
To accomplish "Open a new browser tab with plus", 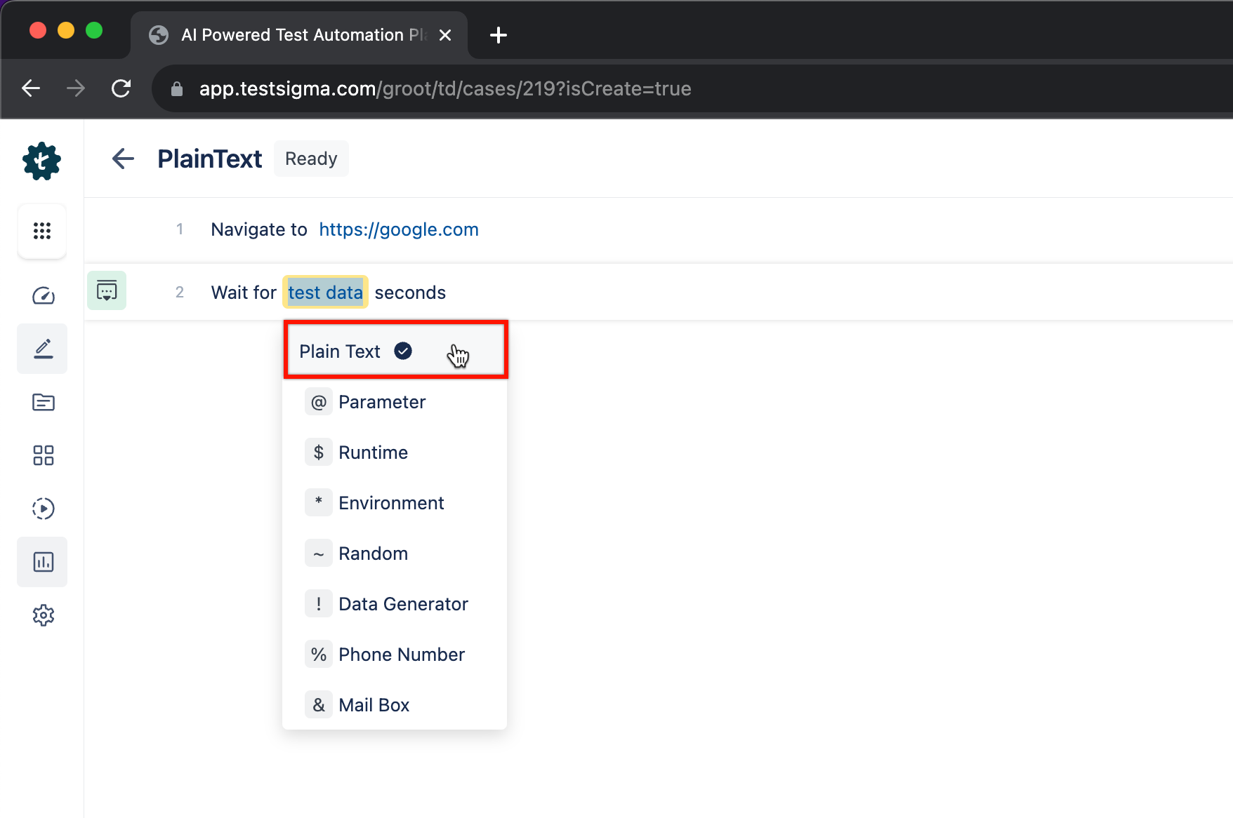I will coord(499,35).
